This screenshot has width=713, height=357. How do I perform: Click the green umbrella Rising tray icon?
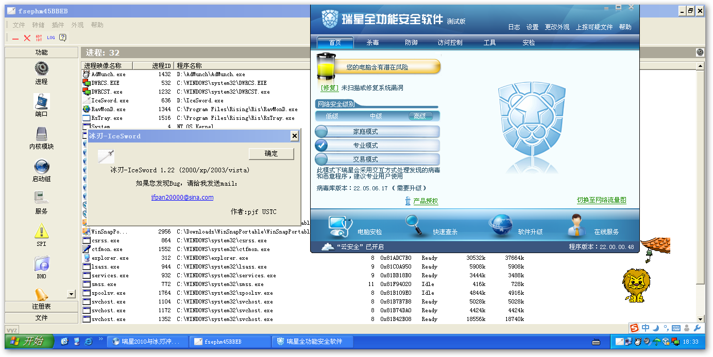[657, 342]
